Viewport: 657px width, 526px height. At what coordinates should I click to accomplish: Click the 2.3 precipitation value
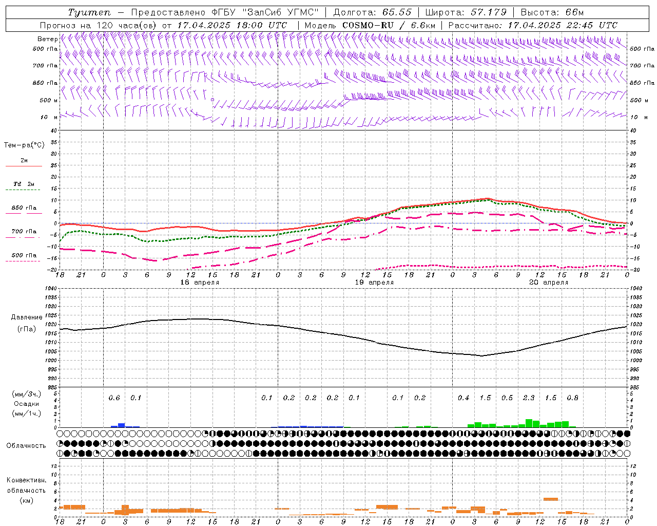pos(529,398)
